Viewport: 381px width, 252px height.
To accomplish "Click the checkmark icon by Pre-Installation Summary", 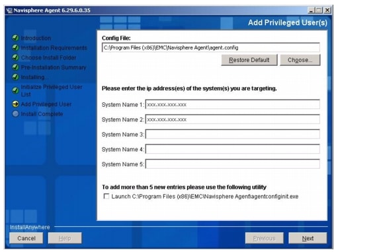I will 15,67.
